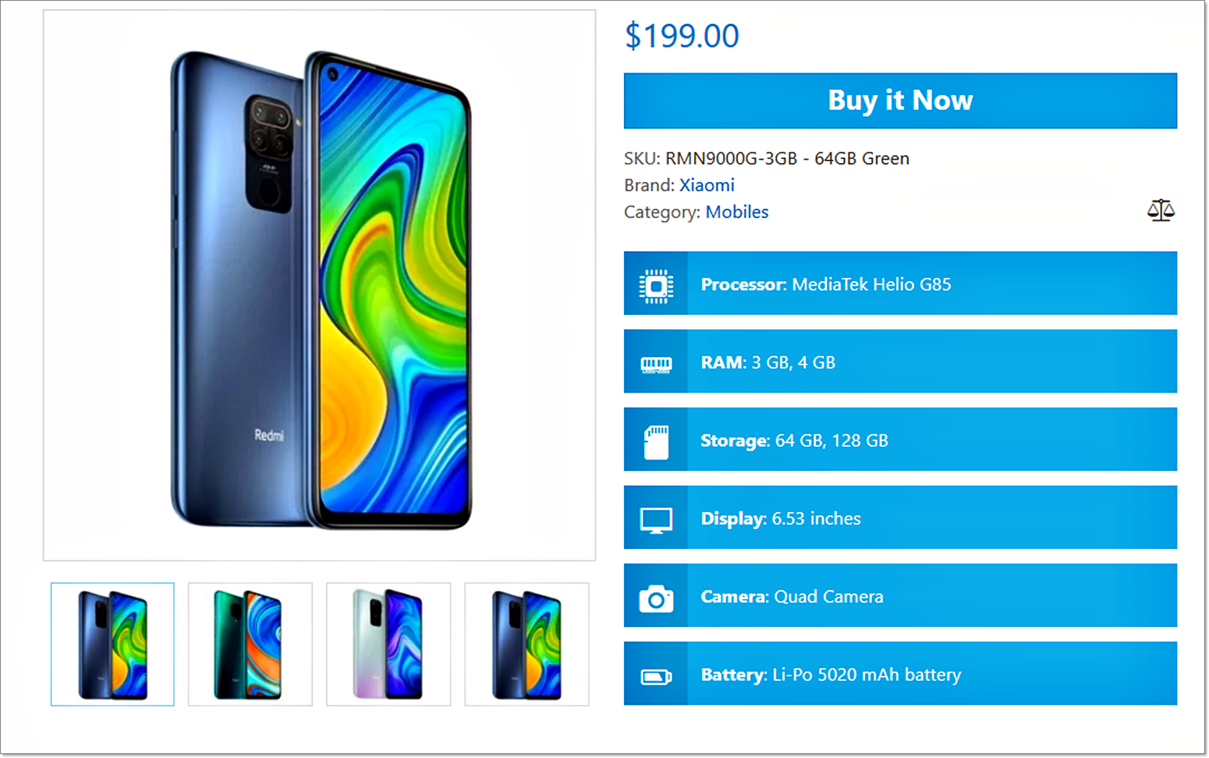This screenshot has height=758, width=1209.
Task: Click the Storage 64 GB, 128 GB row
Action: (900, 439)
